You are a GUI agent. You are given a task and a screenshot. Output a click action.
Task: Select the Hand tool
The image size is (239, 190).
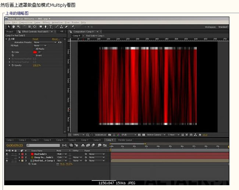[x=14, y=27]
